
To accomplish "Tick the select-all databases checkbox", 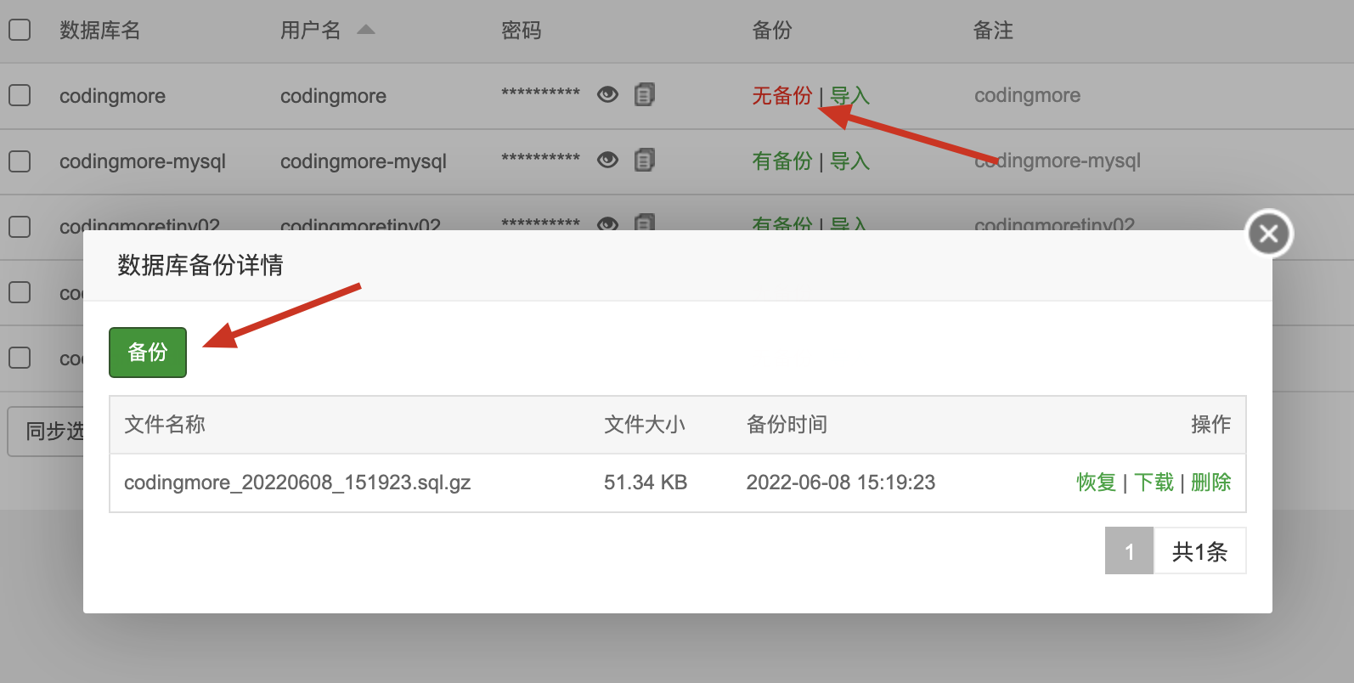I will 20,30.
